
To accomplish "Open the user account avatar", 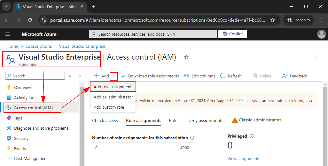I will pos(322,34).
